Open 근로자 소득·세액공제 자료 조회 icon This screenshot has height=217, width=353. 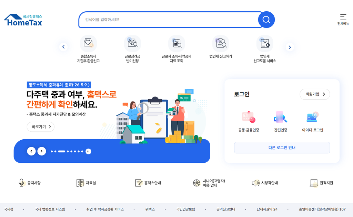click(x=176, y=49)
